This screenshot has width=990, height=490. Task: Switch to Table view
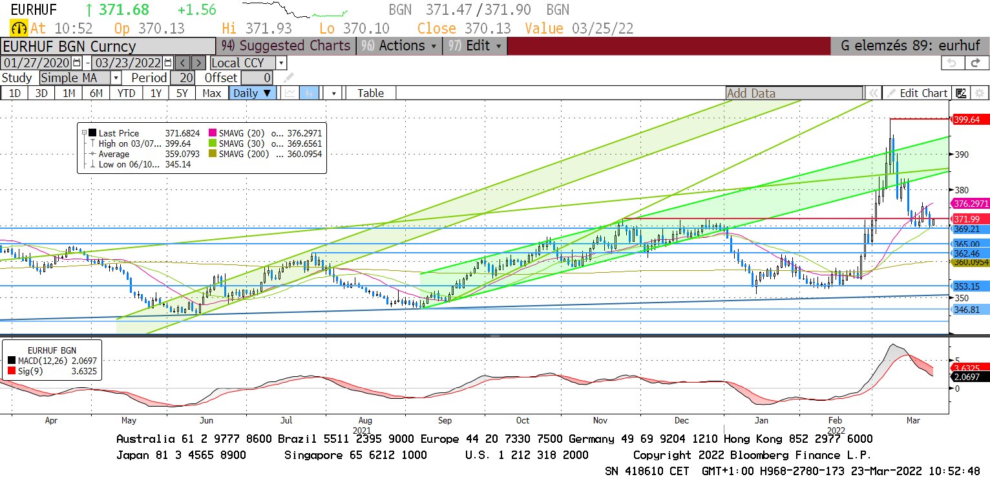pos(371,93)
